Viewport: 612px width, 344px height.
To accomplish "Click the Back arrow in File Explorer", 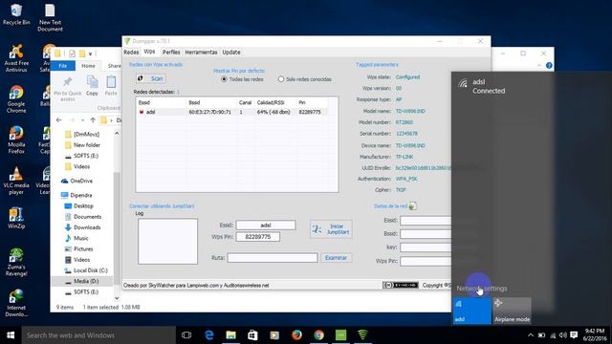I will pos(59,120).
